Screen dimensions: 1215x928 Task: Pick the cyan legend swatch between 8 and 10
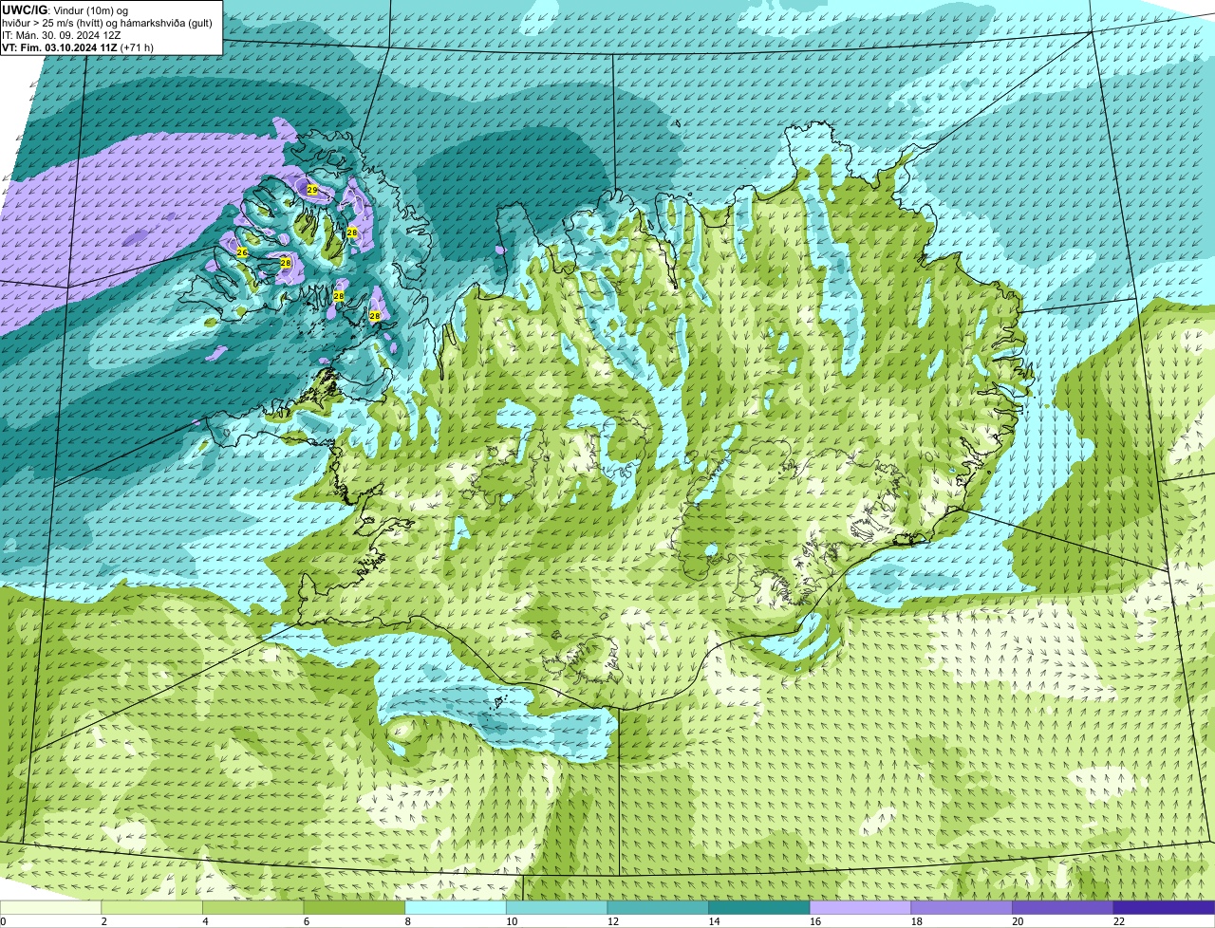[456, 907]
